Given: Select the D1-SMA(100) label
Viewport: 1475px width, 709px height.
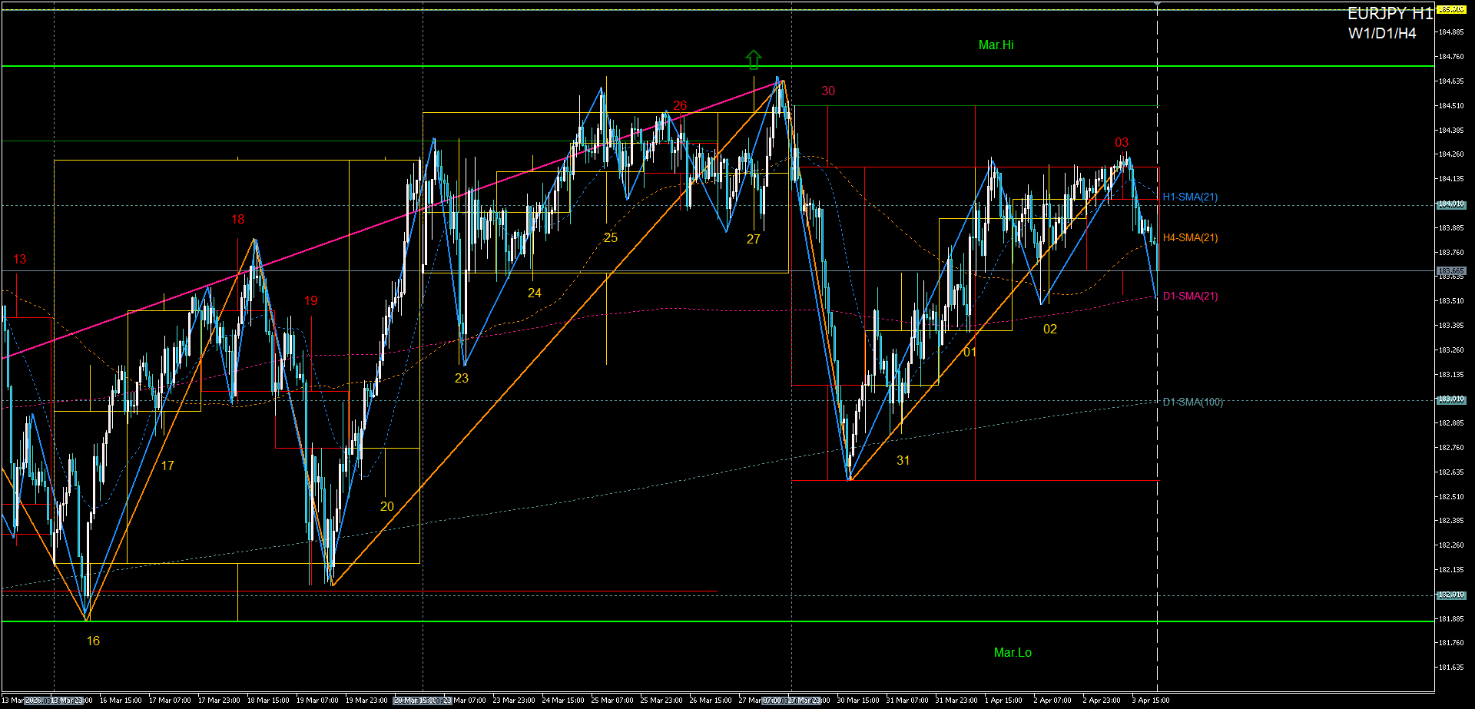Looking at the screenshot, I should point(1192,402).
